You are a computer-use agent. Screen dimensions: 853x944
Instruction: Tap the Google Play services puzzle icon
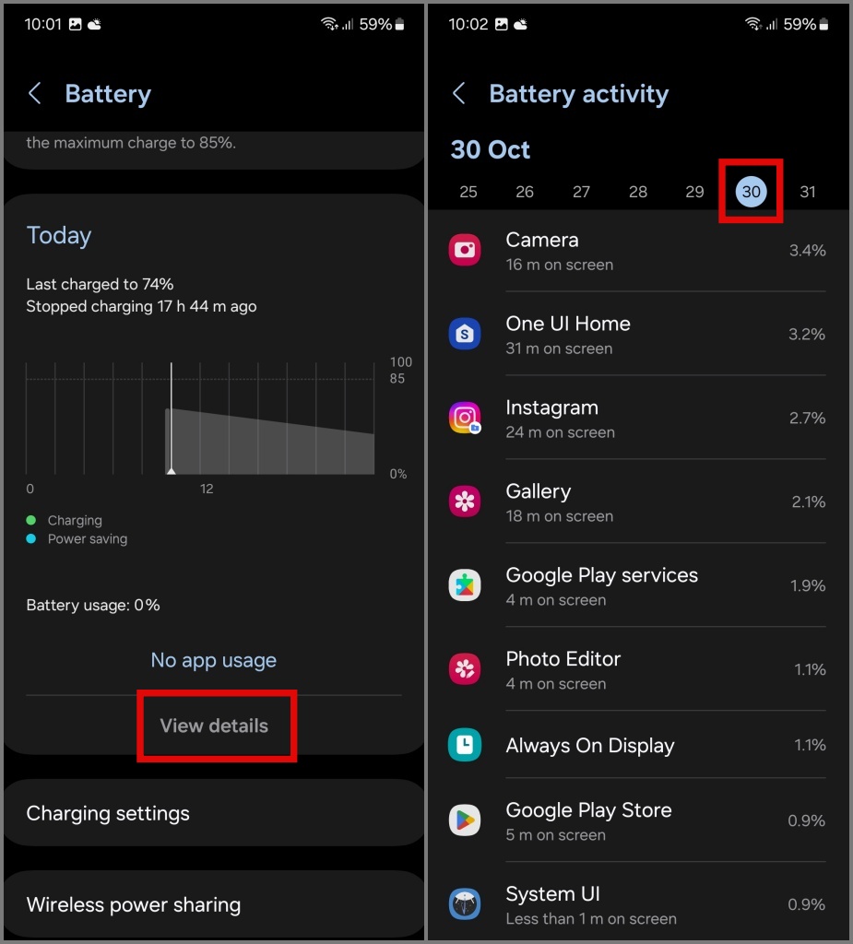pyautogui.click(x=465, y=585)
